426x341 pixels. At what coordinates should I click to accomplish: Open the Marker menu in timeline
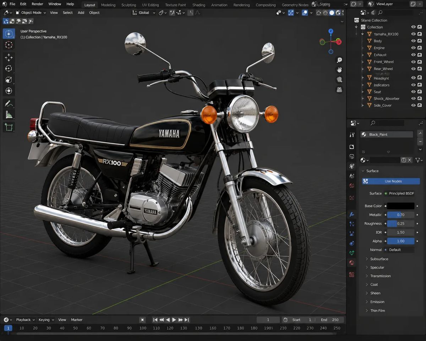[x=77, y=320]
